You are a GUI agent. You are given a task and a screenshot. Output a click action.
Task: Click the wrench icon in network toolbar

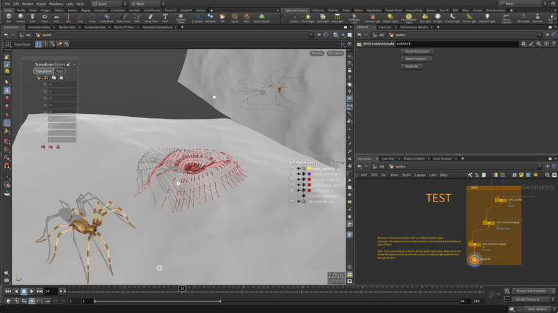[x=470, y=175]
